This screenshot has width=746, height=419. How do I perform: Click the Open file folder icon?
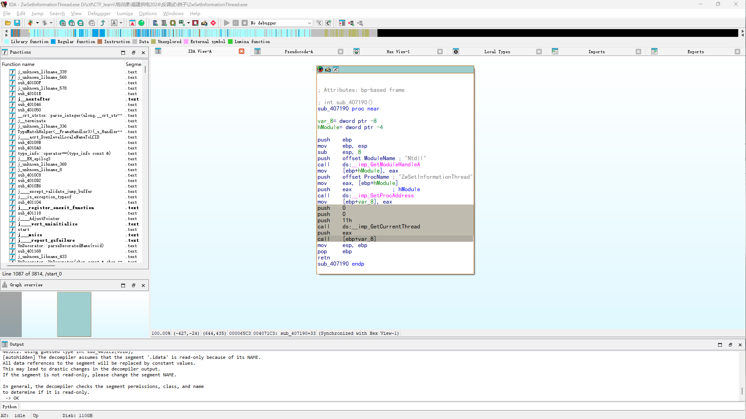point(8,23)
